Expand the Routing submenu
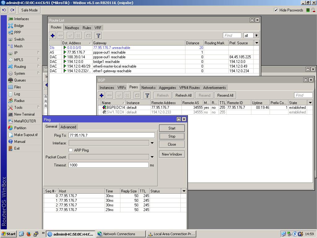Image resolution: width=317 pixels, height=238 pixels. (38, 66)
